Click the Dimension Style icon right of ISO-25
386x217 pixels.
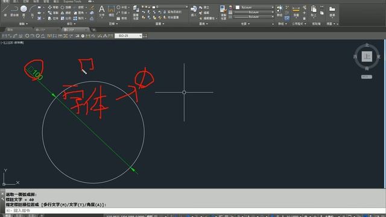[145, 36]
